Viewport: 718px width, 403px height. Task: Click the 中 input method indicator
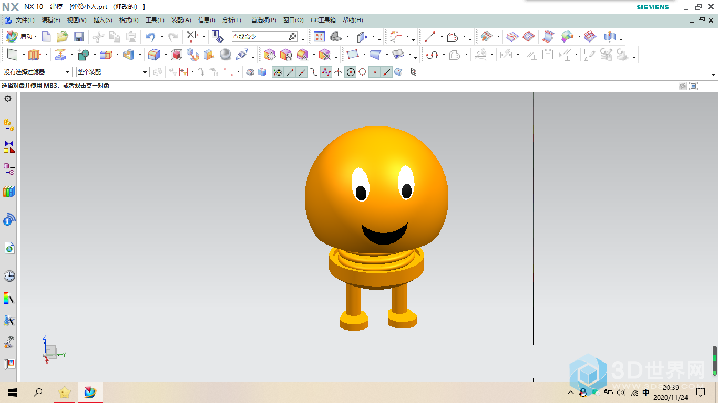646,393
